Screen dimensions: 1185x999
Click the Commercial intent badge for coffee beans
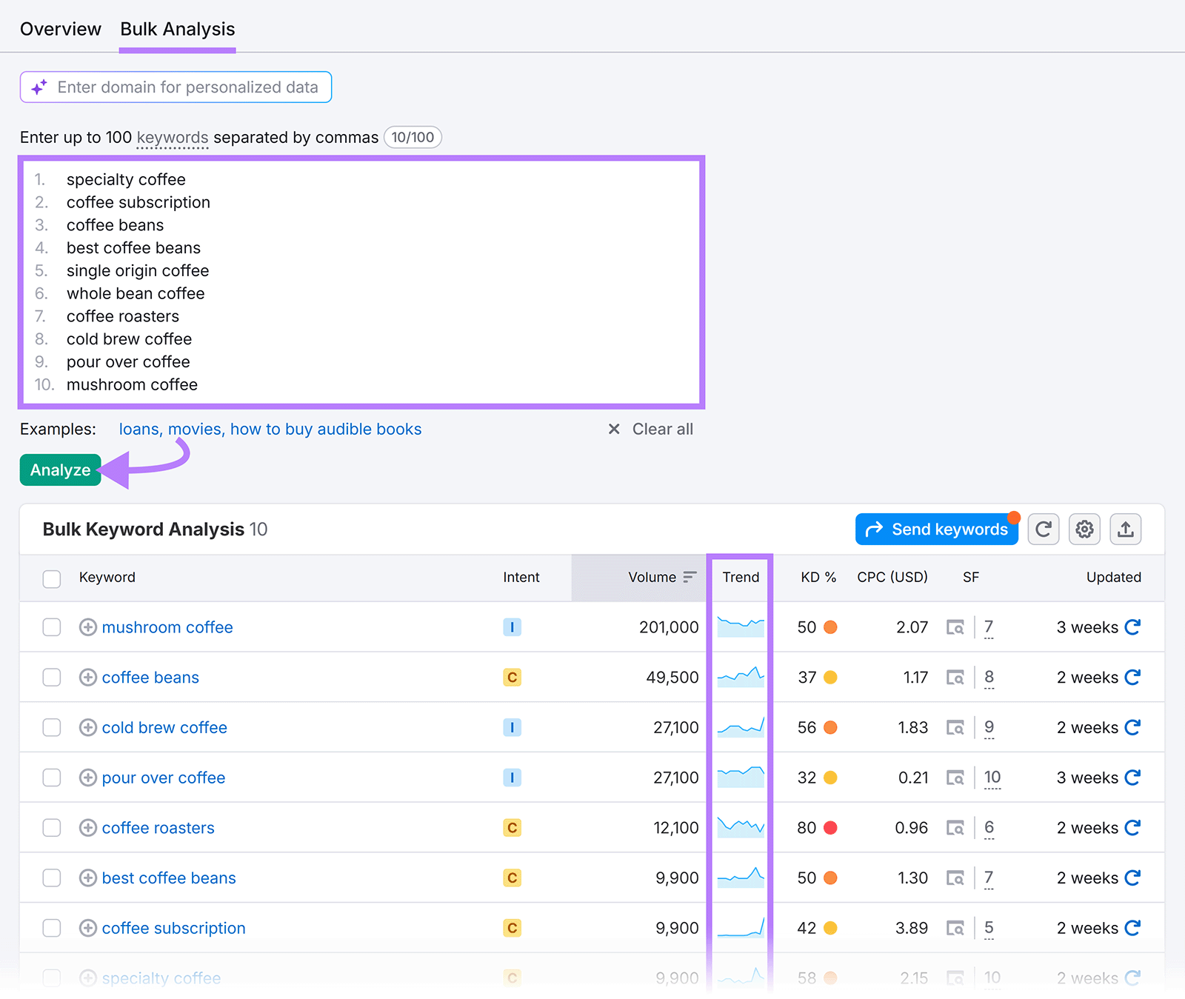coord(512,678)
